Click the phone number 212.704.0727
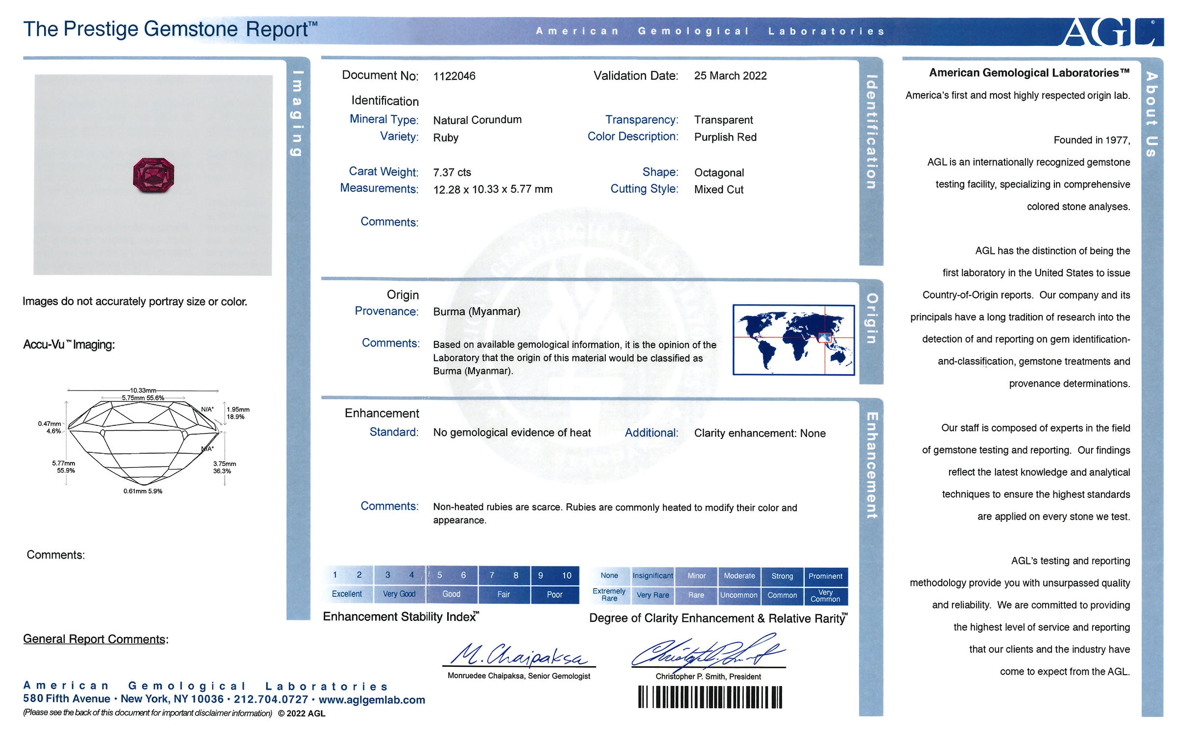This screenshot has width=1192, height=735. (x=271, y=699)
